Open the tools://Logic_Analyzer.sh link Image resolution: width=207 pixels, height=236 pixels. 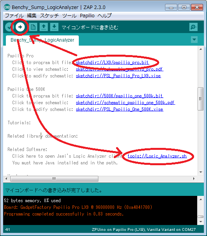click(157, 156)
